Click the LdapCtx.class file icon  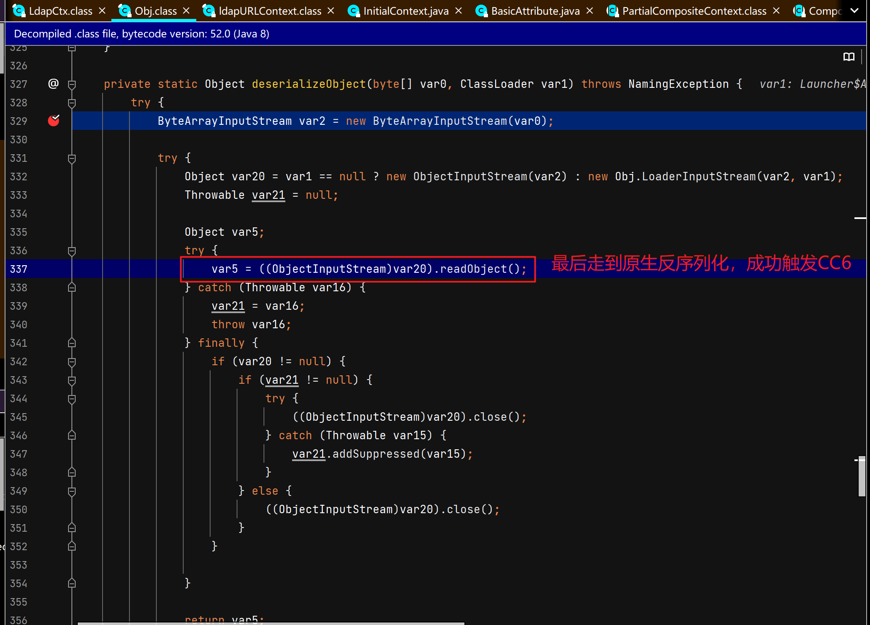[18, 11]
